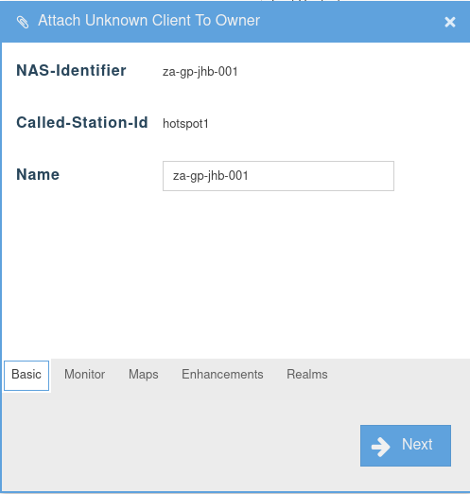This screenshot has width=470, height=494.
Task: Click the Called-Station-Id label
Action: (x=82, y=122)
